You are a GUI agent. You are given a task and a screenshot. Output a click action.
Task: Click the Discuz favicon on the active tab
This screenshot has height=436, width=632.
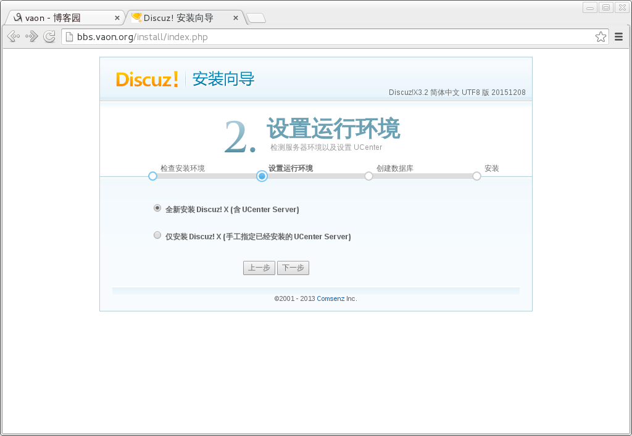pos(136,17)
